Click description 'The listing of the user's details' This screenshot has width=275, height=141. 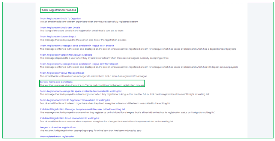(x=82, y=31)
